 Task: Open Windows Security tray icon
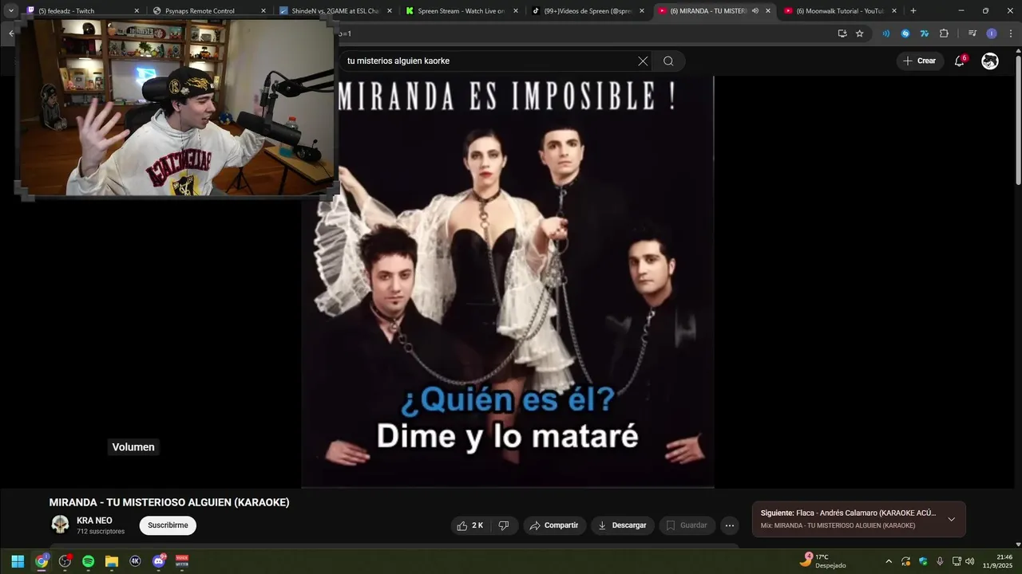tap(923, 561)
